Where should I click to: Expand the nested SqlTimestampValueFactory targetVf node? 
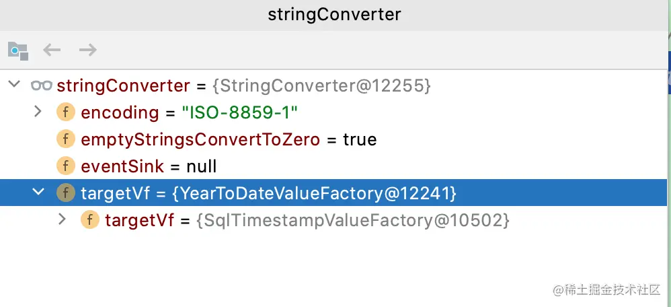(63, 219)
